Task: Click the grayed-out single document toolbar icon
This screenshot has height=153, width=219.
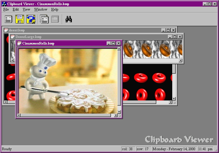Action: (x=55, y=19)
